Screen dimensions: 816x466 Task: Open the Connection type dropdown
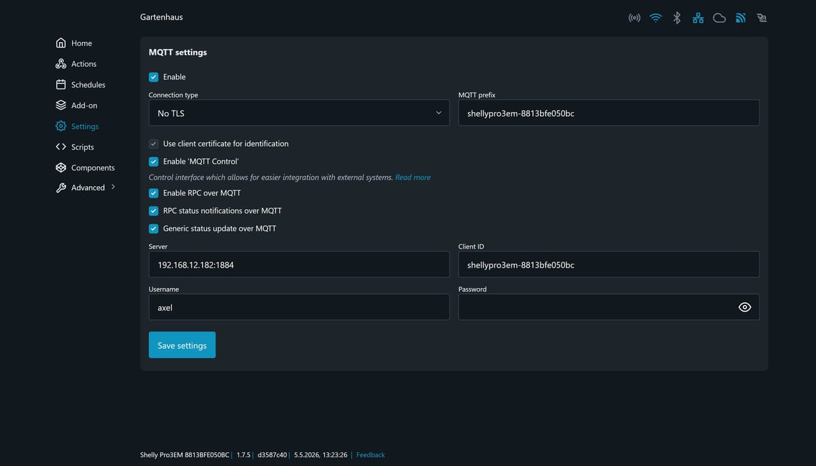point(299,113)
